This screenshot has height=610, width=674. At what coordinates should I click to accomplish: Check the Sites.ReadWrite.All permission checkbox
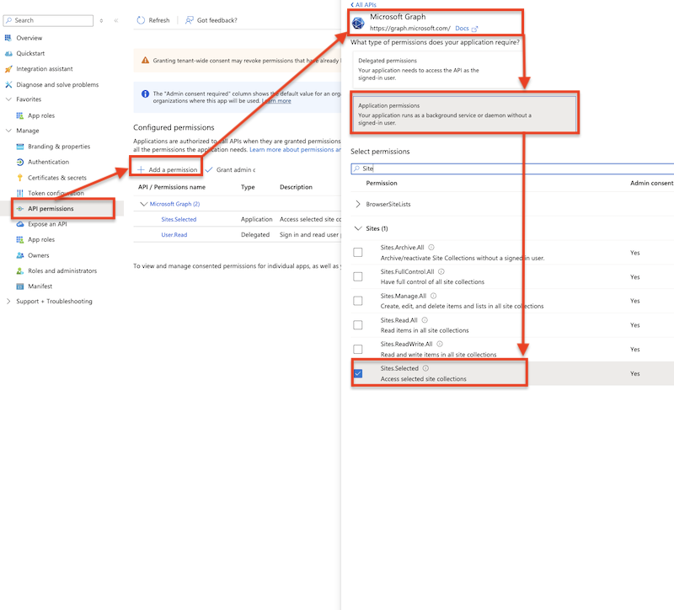tap(357, 349)
